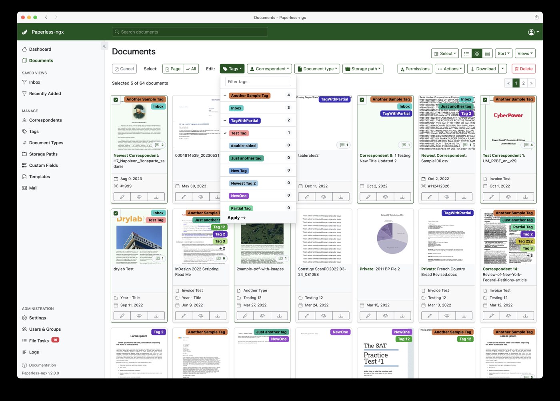Open the Storage path edit dropdown

pos(363,69)
